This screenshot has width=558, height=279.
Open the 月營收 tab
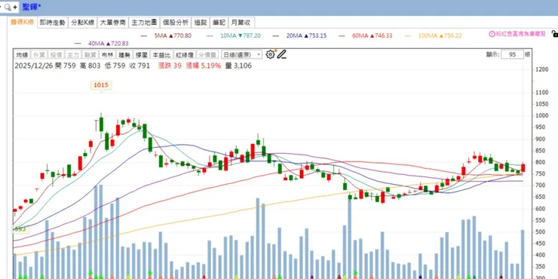(x=241, y=23)
